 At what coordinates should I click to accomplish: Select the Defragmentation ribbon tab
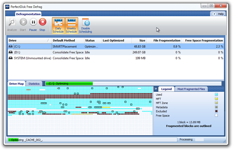tap(28, 14)
